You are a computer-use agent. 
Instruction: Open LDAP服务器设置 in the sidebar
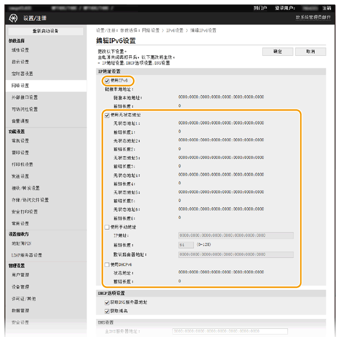(x=27, y=255)
